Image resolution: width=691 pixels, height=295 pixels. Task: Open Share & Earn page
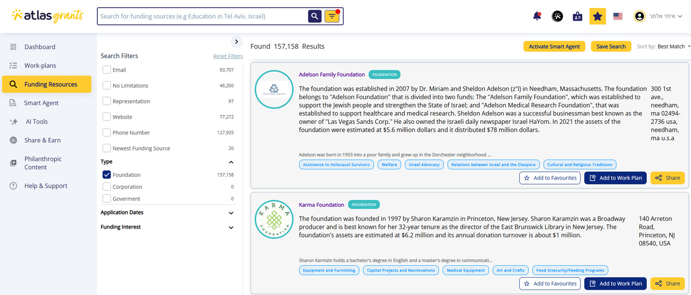coord(43,140)
